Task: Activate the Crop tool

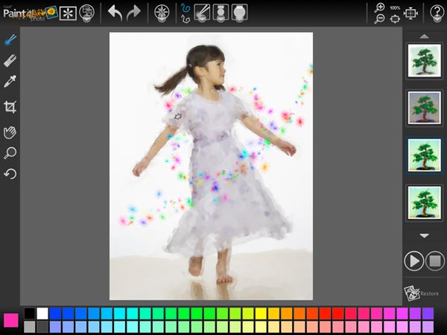Action: click(x=10, y=107)
